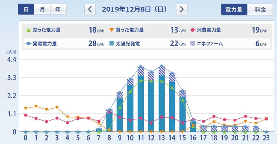This screenshot has width=277, height=144.
Task: Click 消費電力量 legend label
Action: (209, 30)
